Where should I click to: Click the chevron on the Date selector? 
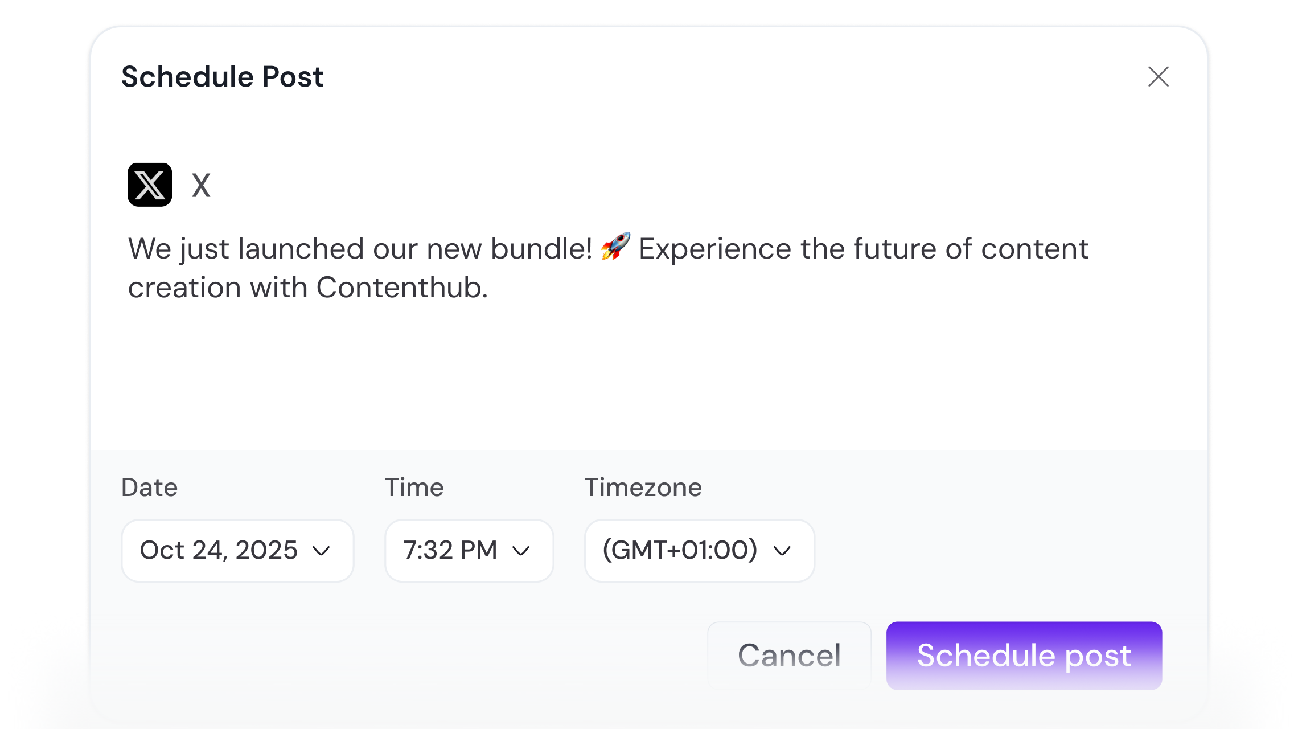[322, 551]
